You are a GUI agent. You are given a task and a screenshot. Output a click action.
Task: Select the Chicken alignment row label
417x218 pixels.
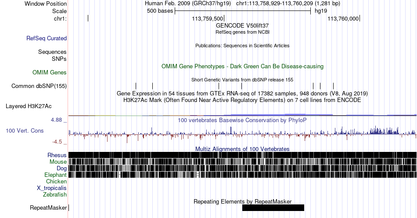tap(56, 181)
